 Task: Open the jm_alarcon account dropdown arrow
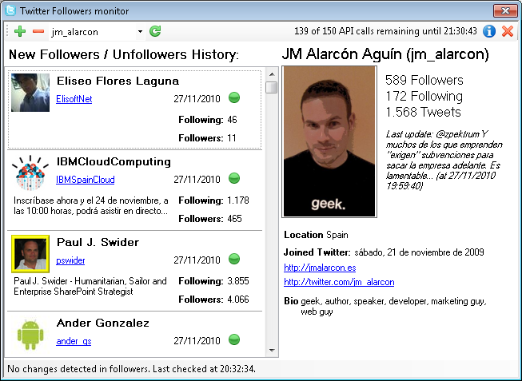[140, 32]
